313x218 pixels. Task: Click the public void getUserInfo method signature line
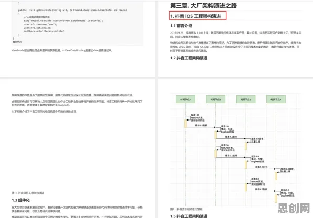pos(72,10)
